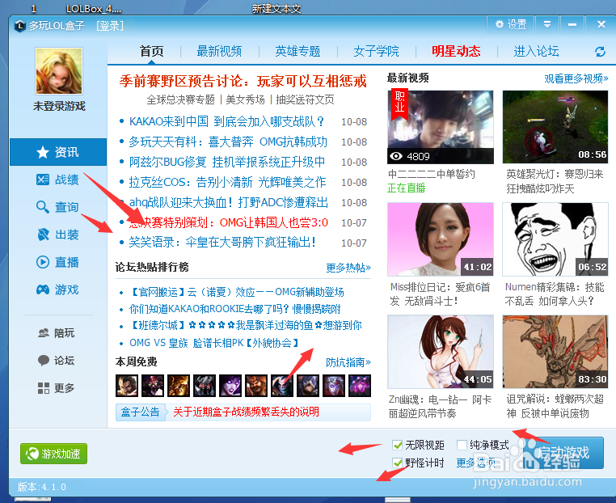
Task: Open 设置 settings with gear icon
Action: coord(510,25)
